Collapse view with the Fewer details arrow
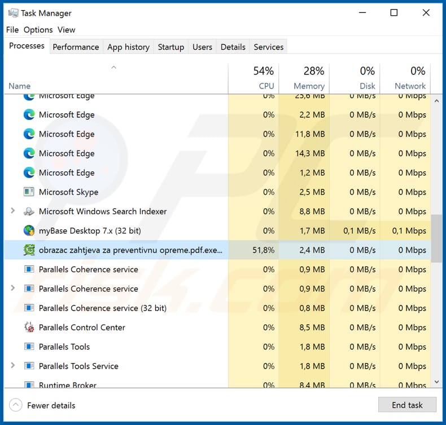The height and width of the screenshot is (425, 446). (16, 405)
